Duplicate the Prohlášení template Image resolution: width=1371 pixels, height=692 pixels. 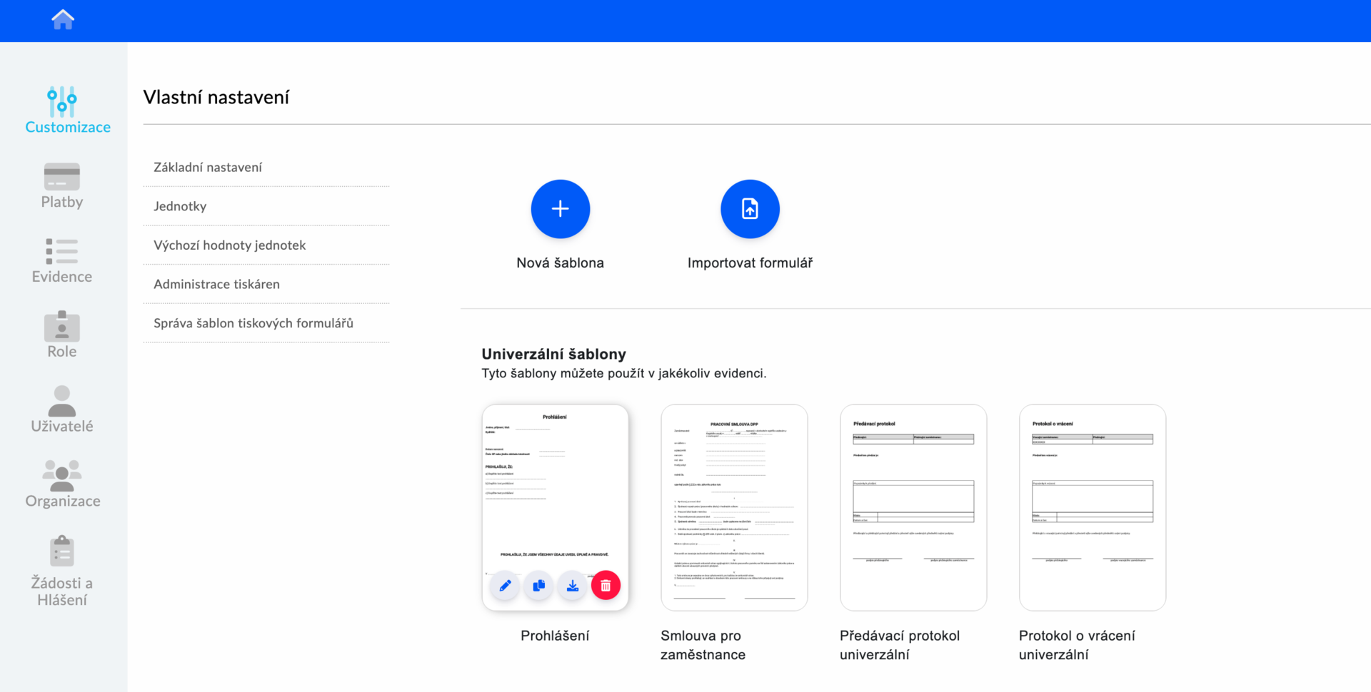pos(539,586)
